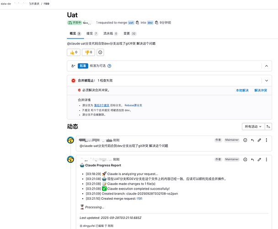The image size is (278, 229).
Task: Copy the dev target branch name
Action: click(156, 23)
